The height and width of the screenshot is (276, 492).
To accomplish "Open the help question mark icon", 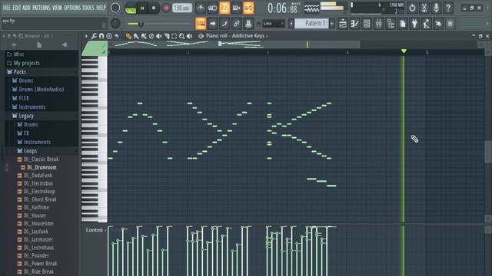I will (x=448, y=8).
